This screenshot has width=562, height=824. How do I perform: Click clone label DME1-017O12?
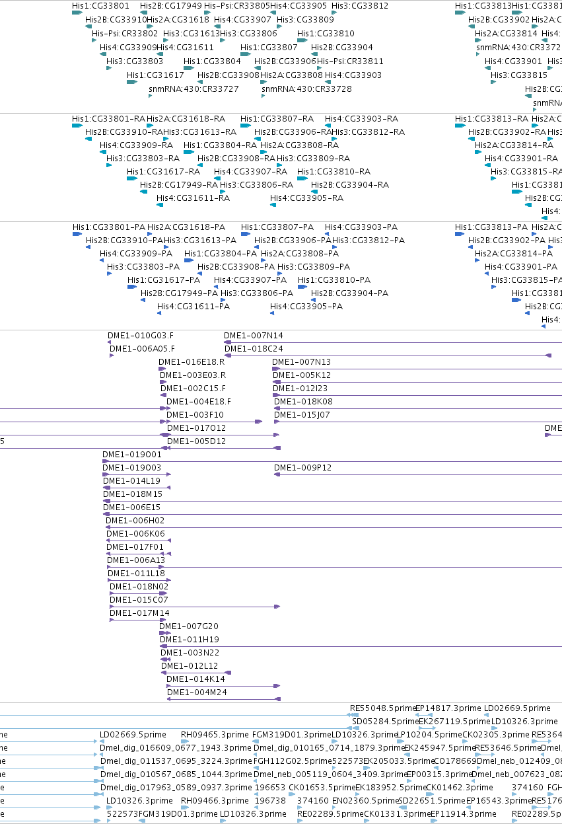click(x=196, y=428)
